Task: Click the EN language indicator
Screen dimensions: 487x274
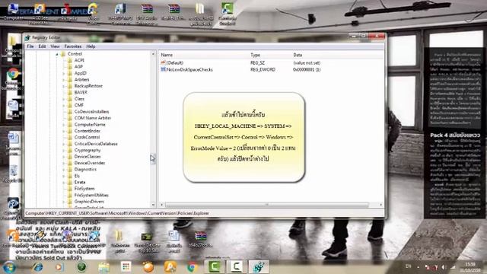Action: click(x=408, y=266)
